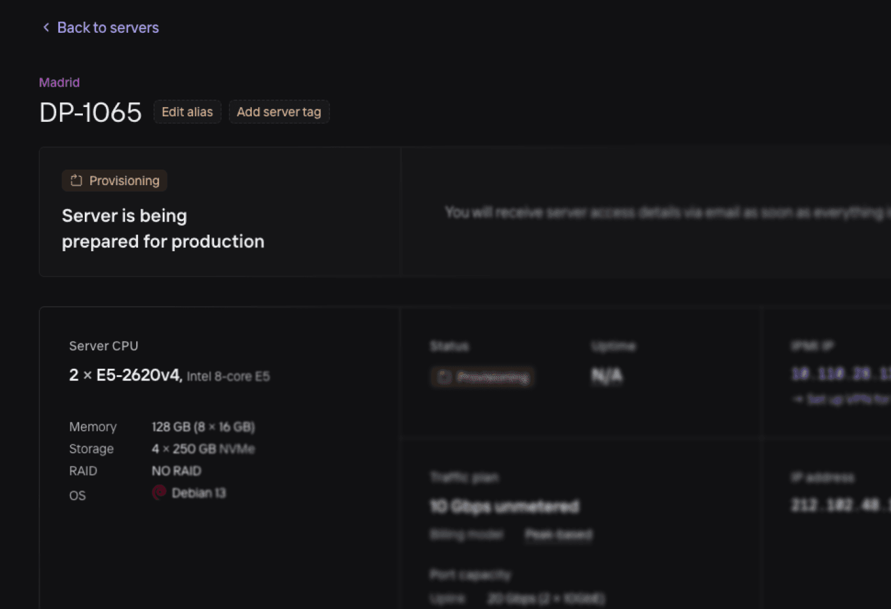Click the blurred Provisioning status badge icon
Screen dimensions: 891x609
444,377
